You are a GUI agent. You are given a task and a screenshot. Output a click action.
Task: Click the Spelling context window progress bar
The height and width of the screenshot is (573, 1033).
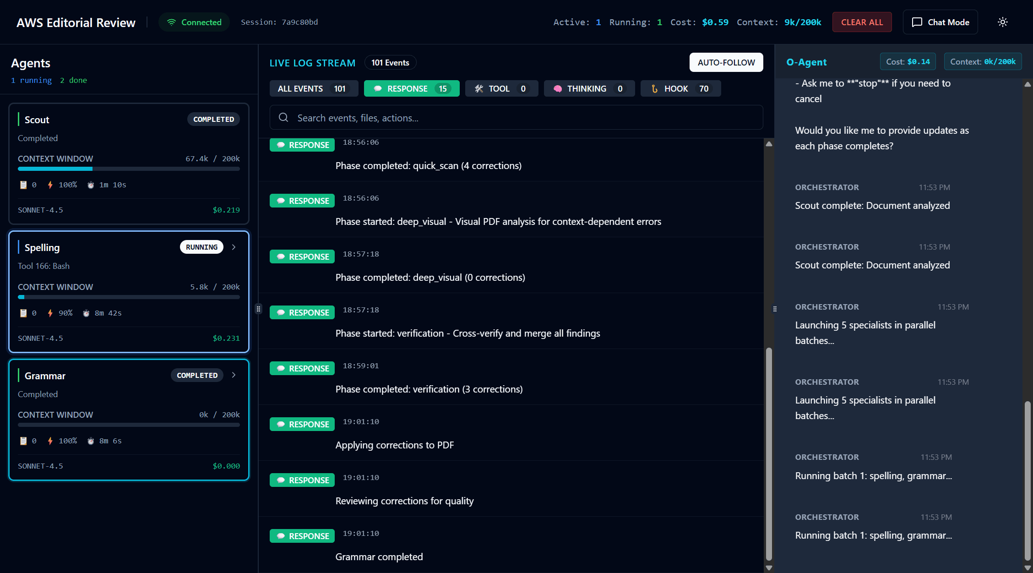[129, 297]
